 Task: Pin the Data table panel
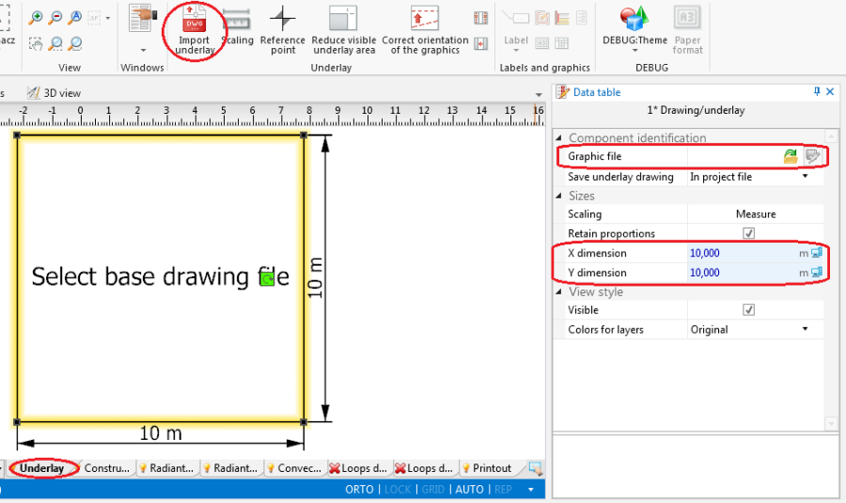coord(816,92)
